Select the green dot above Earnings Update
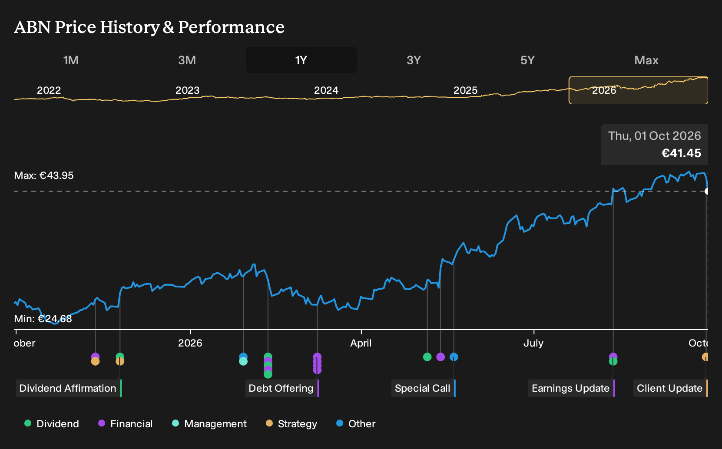722x449 pixels. (613, 361)
